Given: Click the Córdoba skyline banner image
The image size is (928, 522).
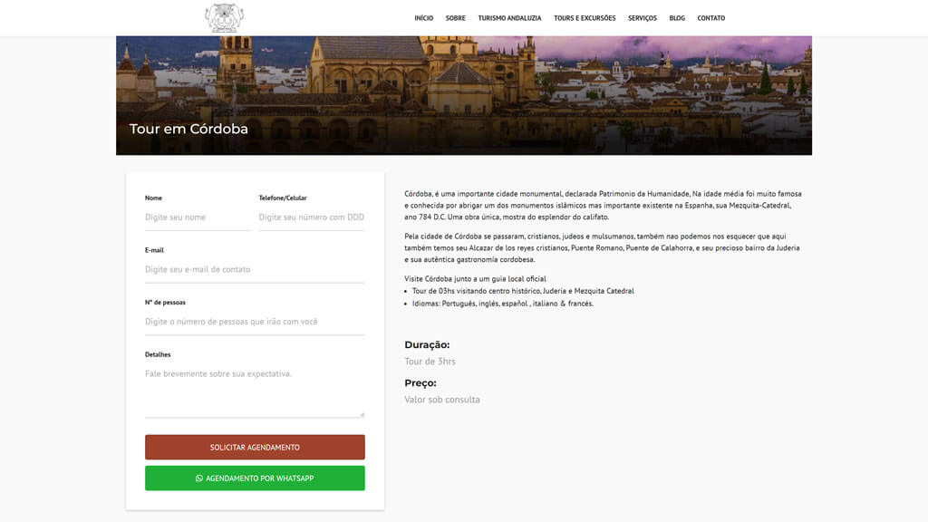Looking at the screenshot, I should (x=464, y=95).
